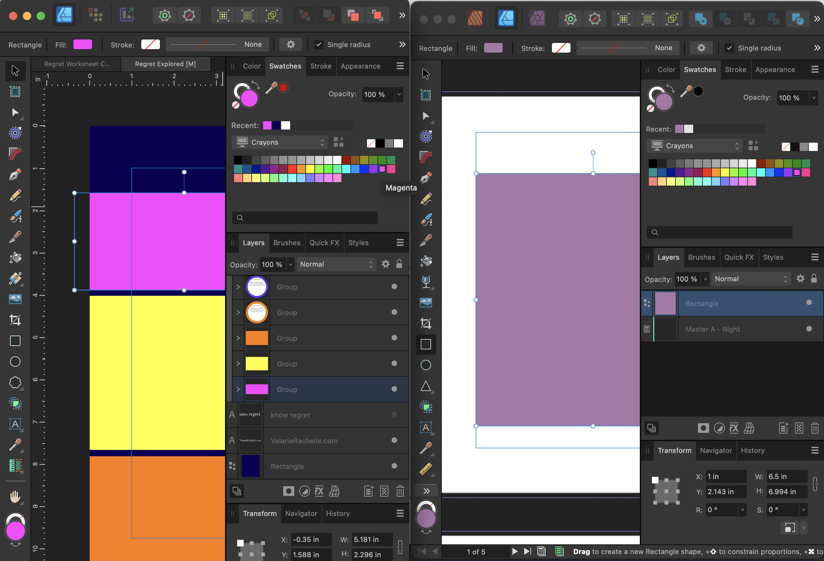This screenshot has height=561, width=824.
Task: Jump to the last page of the document
Action: point(527,551)
